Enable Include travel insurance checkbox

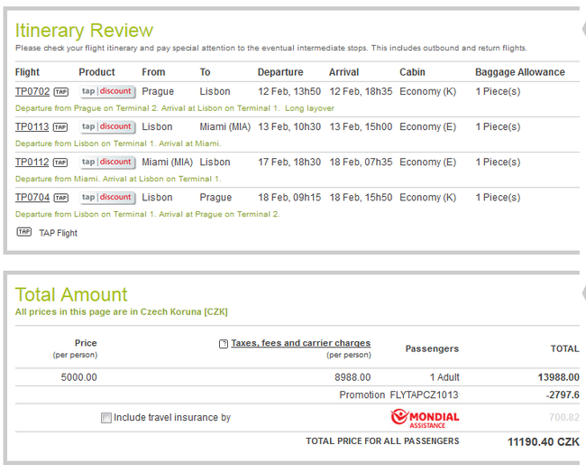click(106, 418)
